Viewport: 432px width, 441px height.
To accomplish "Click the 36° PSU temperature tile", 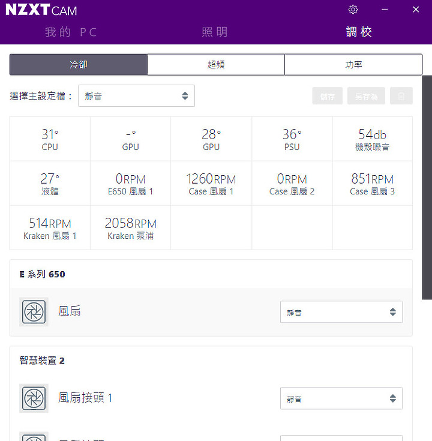I will pos(292,139).
